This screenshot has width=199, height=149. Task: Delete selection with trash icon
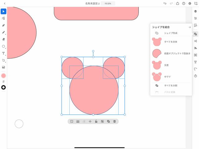pyautogui.click(x=114, y=121)
